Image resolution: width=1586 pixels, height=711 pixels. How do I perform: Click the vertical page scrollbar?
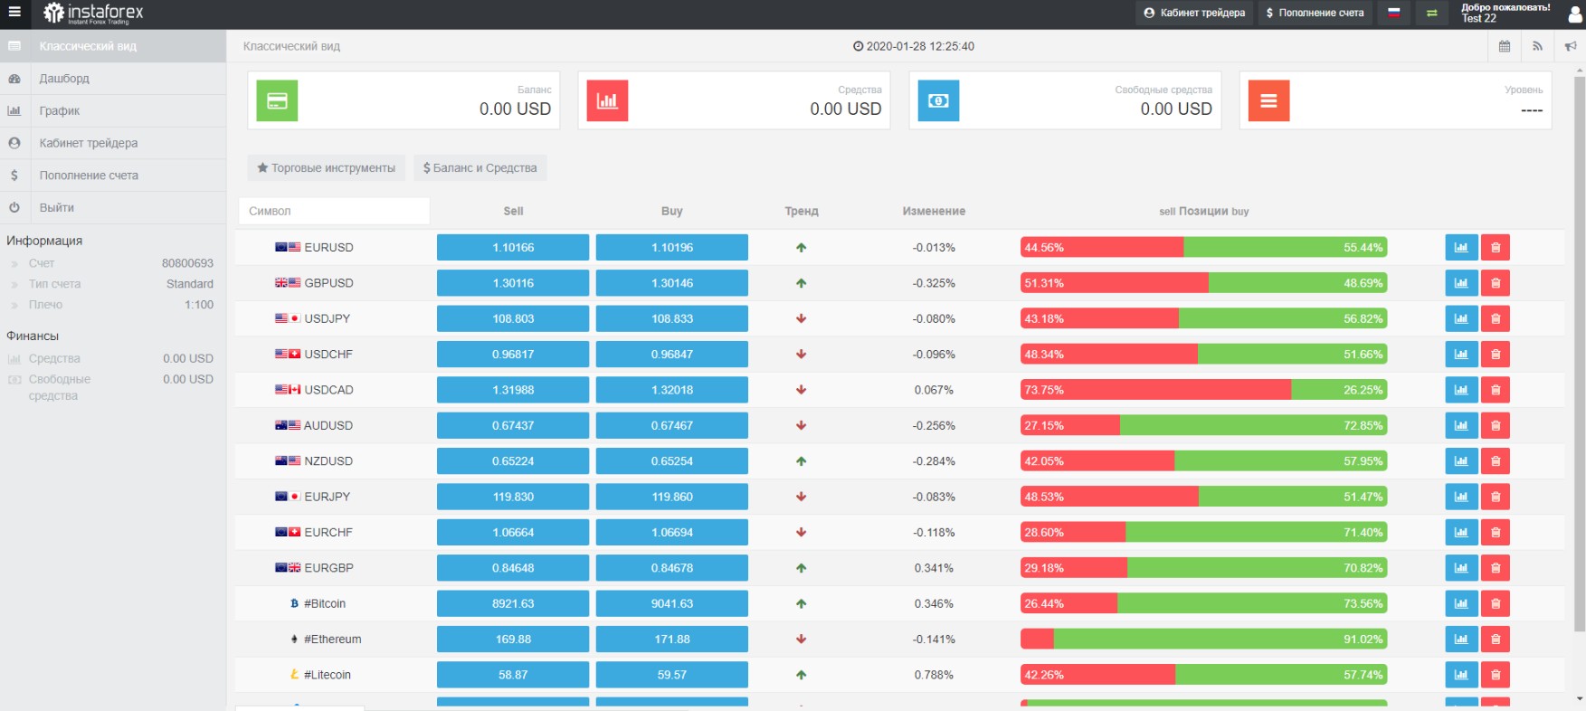point(1580,353)
